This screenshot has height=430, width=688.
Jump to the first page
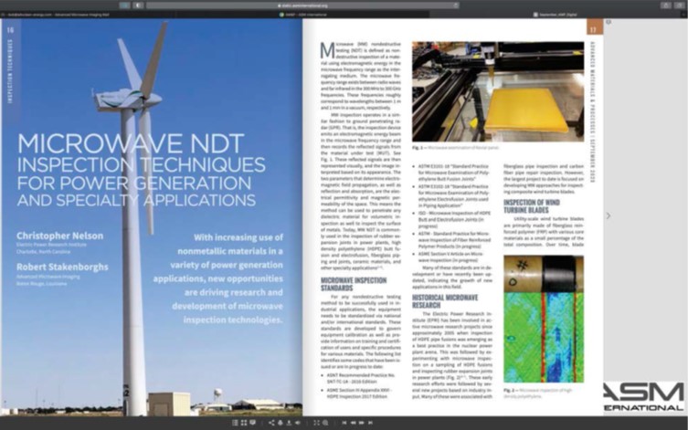[x=344, y=423]
